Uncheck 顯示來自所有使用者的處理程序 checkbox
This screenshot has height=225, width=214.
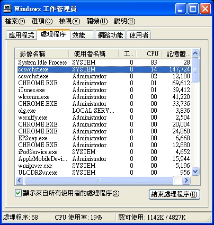point(18,193)
